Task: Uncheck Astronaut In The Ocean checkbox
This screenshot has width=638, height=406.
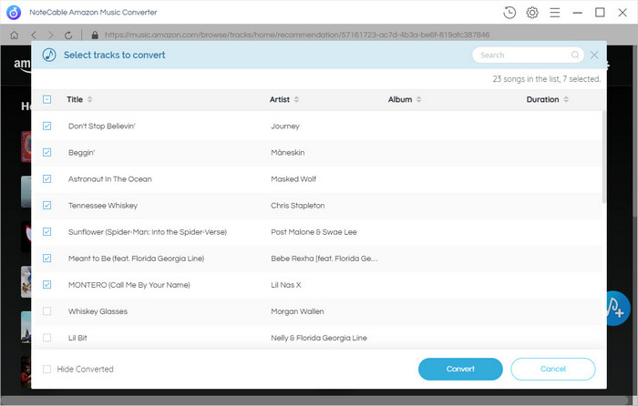Action: click(46, 178)
